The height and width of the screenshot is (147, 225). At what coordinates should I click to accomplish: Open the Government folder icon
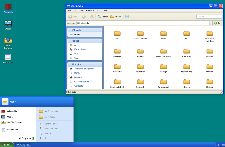[163, 82]
